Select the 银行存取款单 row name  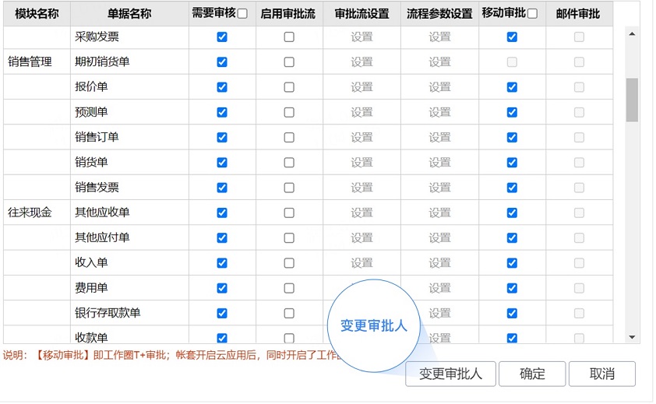pyautogui.click(x=108, y=313)
